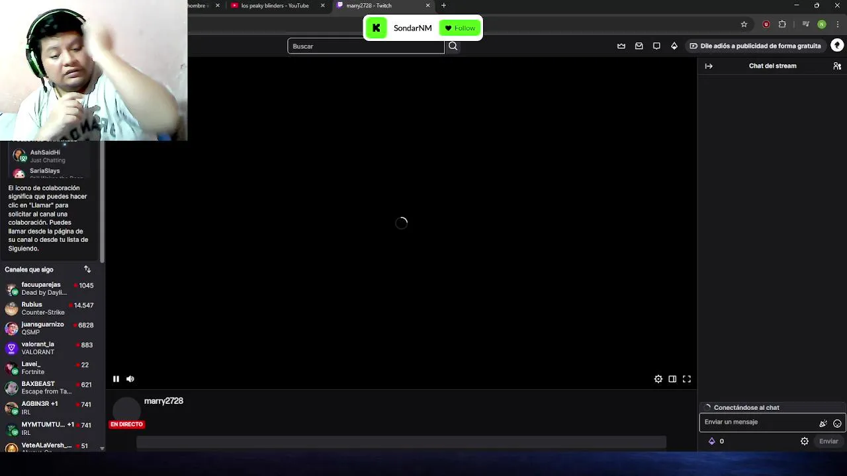Open AGBIN3R +1 channel

tap(50, 407)
